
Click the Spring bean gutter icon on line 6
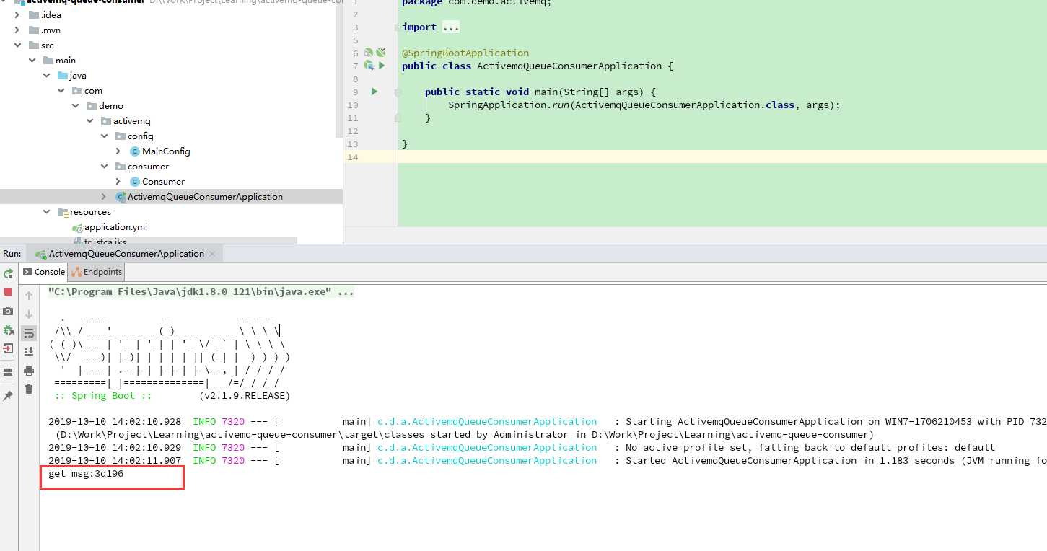coord(368,53)
